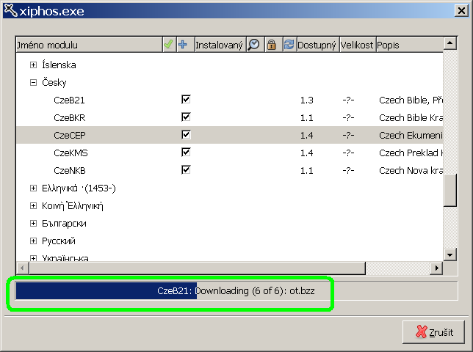Image resolution: width=473 pixels, height=352 pixels.
Task: Select the CzeBKR module name
Action: click(x=71, y=117)
